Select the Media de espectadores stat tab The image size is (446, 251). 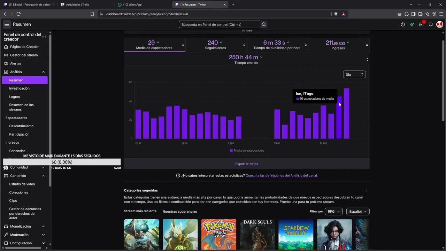pyautogui.click(x=155, y=45)
